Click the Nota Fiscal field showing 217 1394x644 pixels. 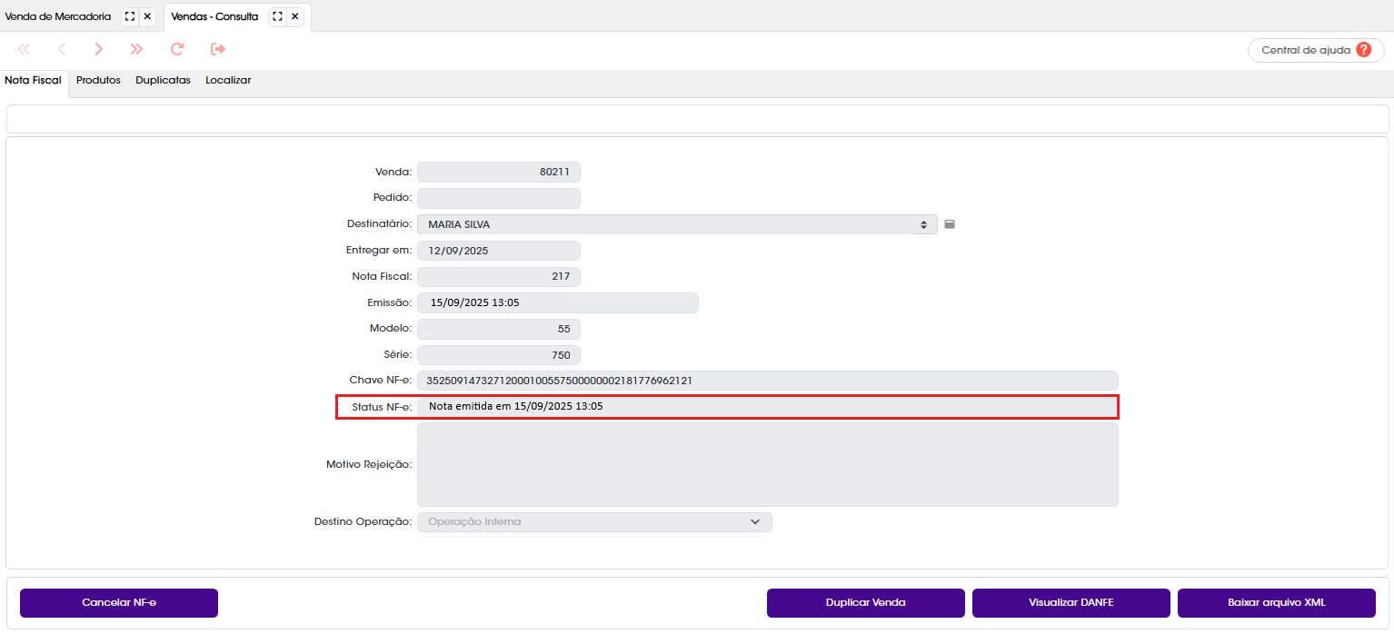click(x=499, y=277)
